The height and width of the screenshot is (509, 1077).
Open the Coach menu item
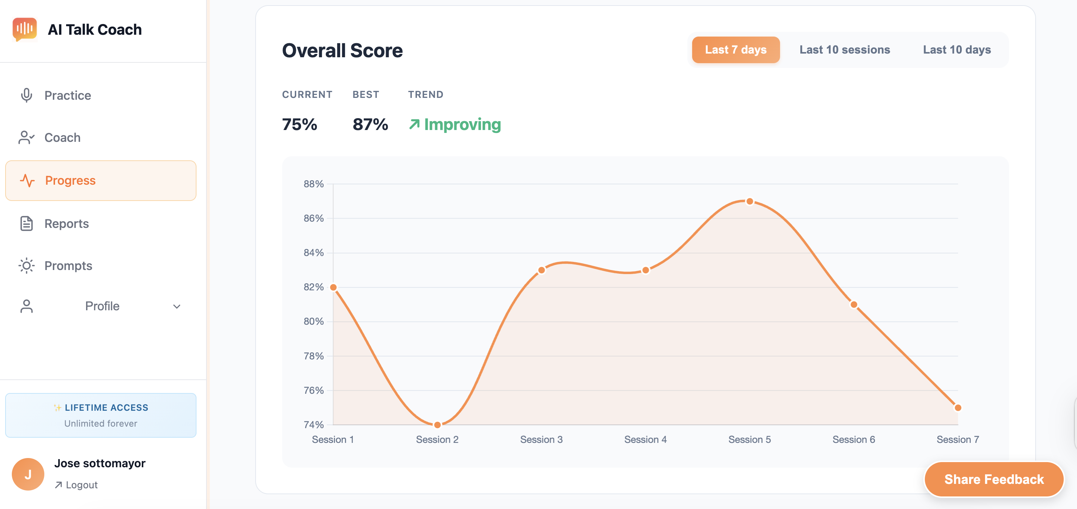[62, 138]
